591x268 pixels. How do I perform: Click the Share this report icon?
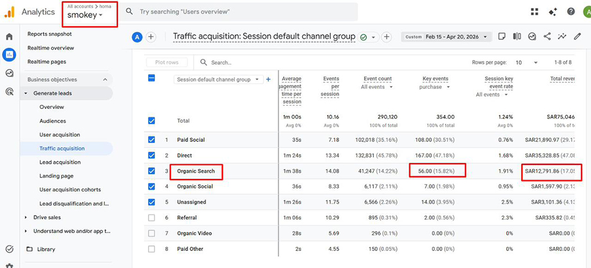(x=547, y=37)
